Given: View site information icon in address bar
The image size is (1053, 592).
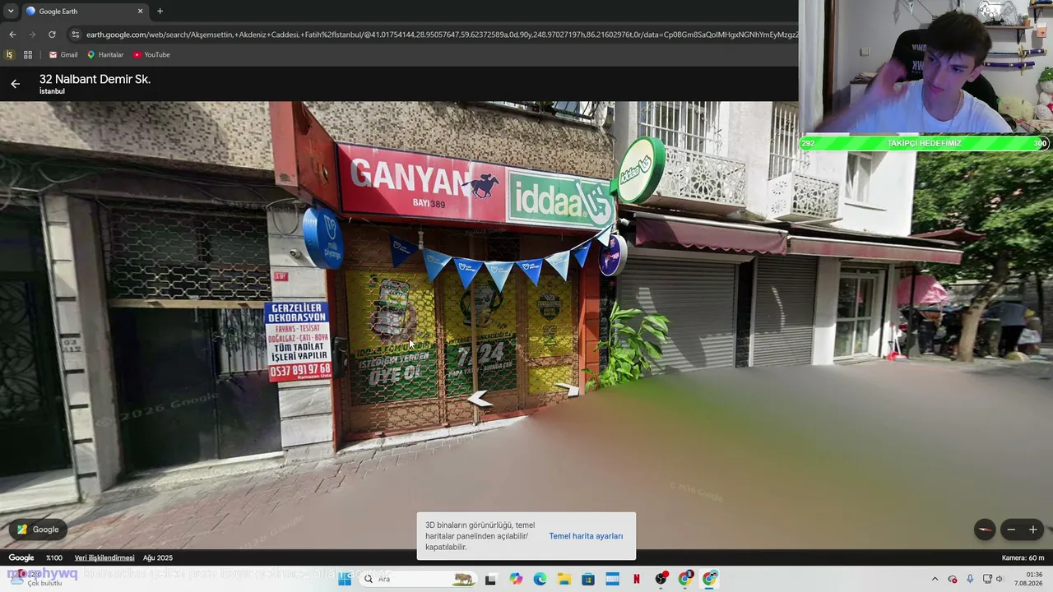Looking at the screenshot, I should [76, 35].
